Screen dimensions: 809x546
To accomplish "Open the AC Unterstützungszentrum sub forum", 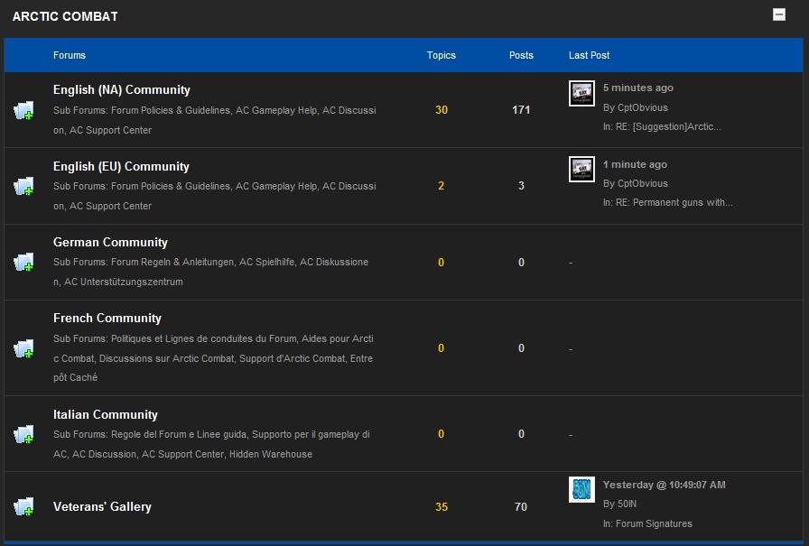I will click(124, 282).
